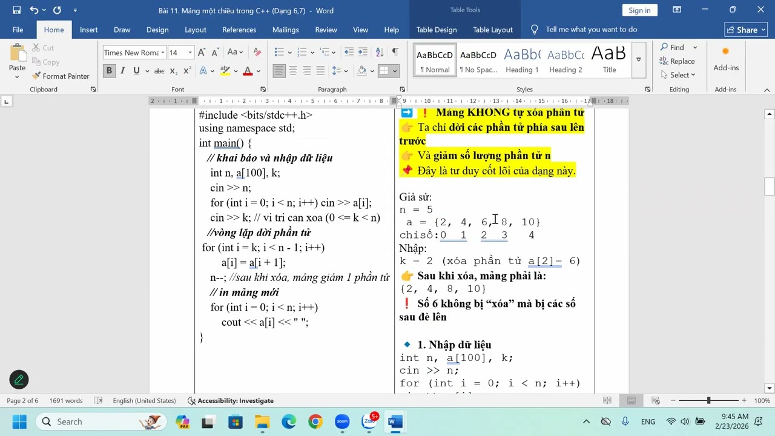This screenshot has height=436, width=775.
Task: Center align text icon
Action: click(x=293, y=71)
